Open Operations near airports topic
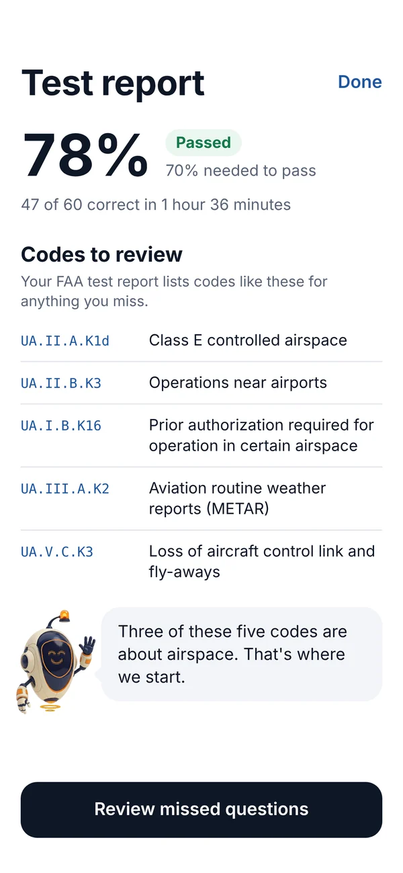This screenshot has height=873, width=403. click(x=238, y=383)
